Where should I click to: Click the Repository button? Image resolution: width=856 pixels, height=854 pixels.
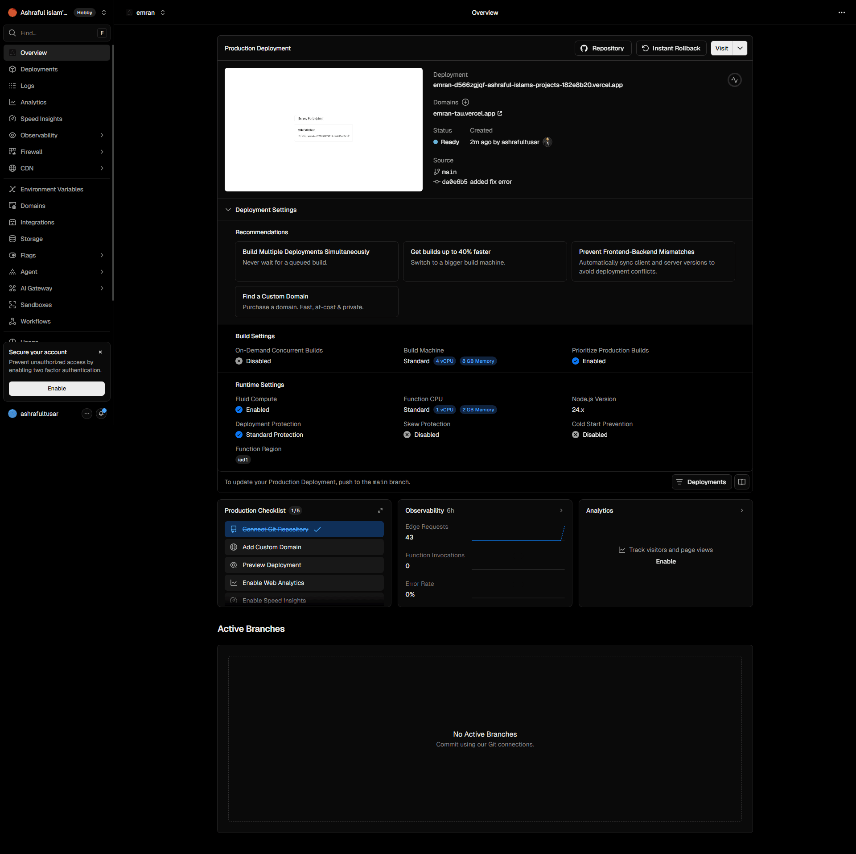pos(603,48)
